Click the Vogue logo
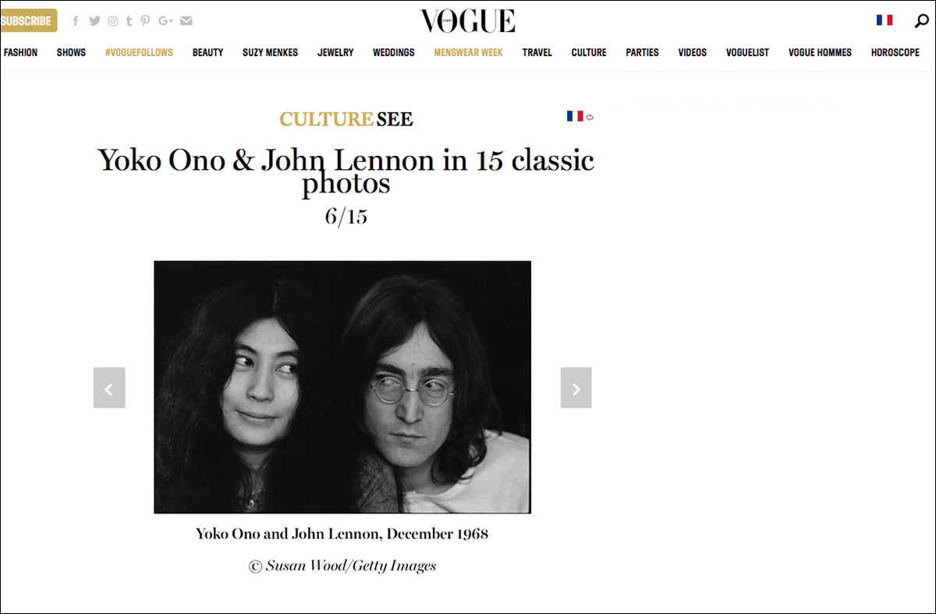The image size is (936, 614). 468,21
